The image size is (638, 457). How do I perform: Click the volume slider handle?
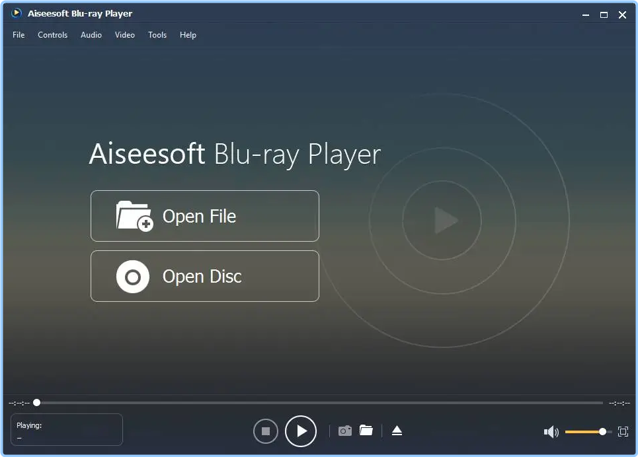602,432
